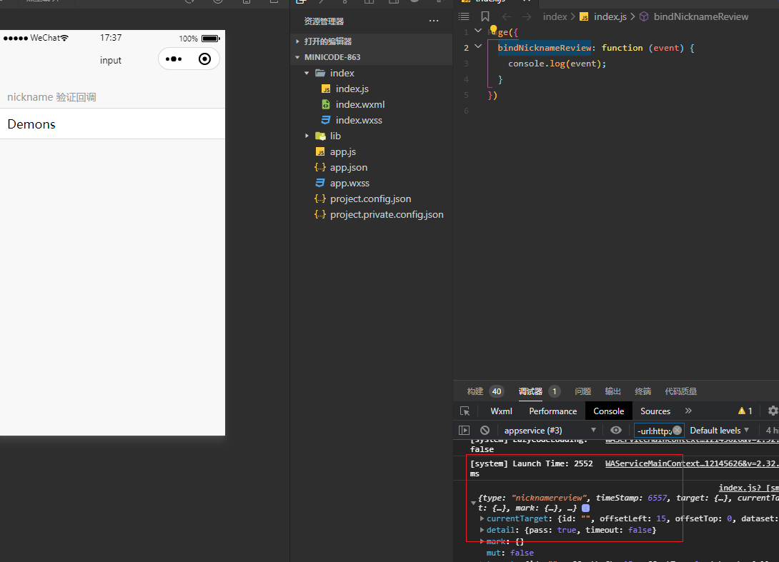The image size is (779, 562).
Task: Open project.private.config.json in the file tree
Action: point(387,214)
